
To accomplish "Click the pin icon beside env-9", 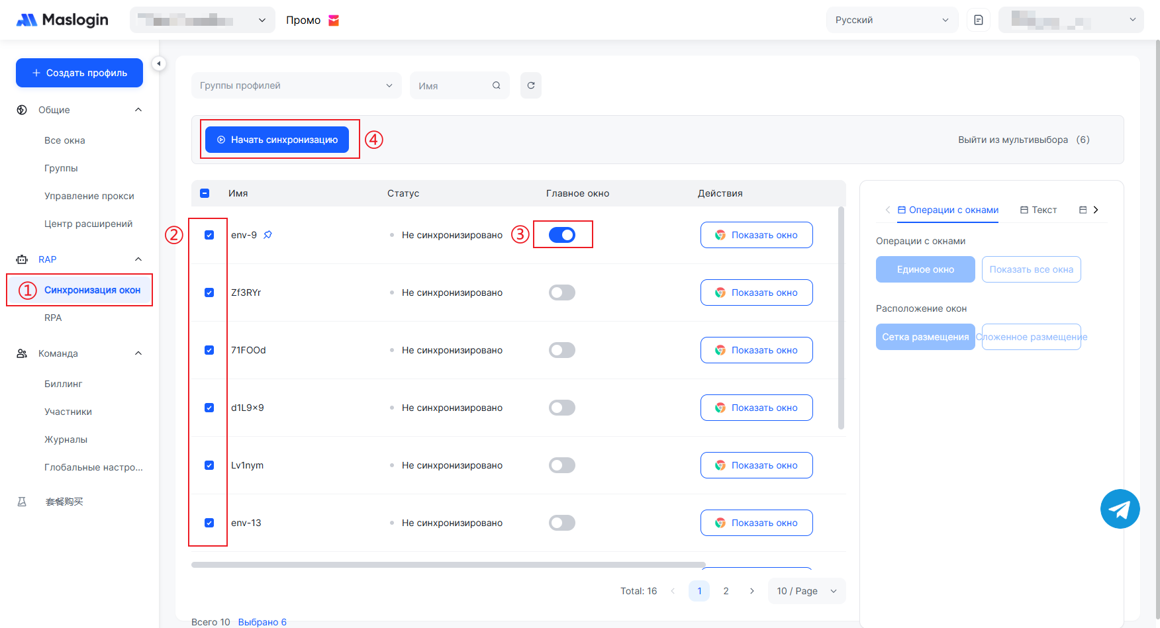I will click(x=268, y=235).
